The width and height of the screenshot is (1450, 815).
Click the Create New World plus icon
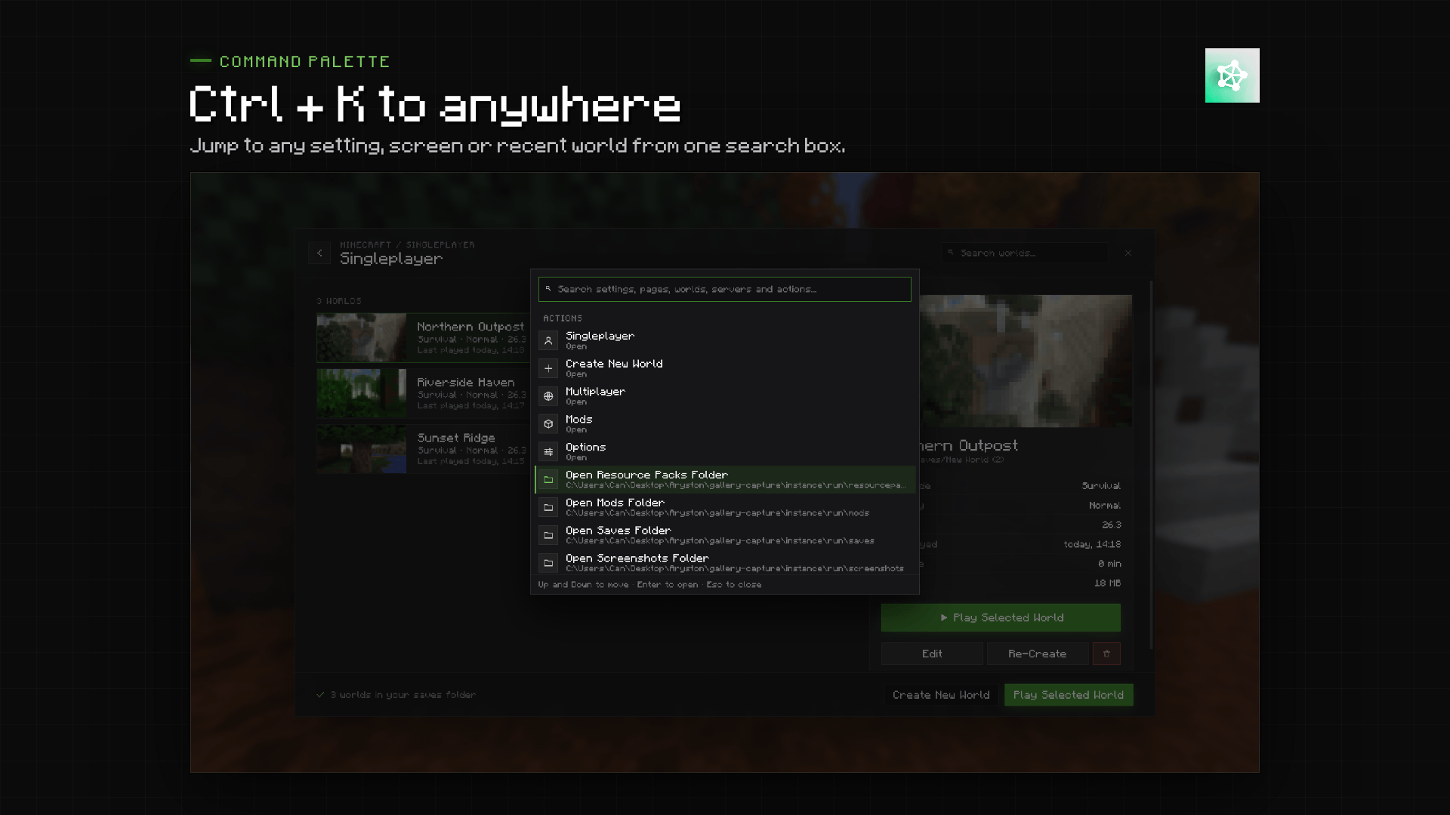pyautogui.click(x=548, y=369)
